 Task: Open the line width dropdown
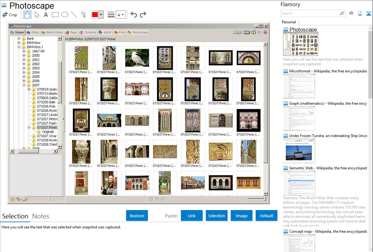pos(120,15)
